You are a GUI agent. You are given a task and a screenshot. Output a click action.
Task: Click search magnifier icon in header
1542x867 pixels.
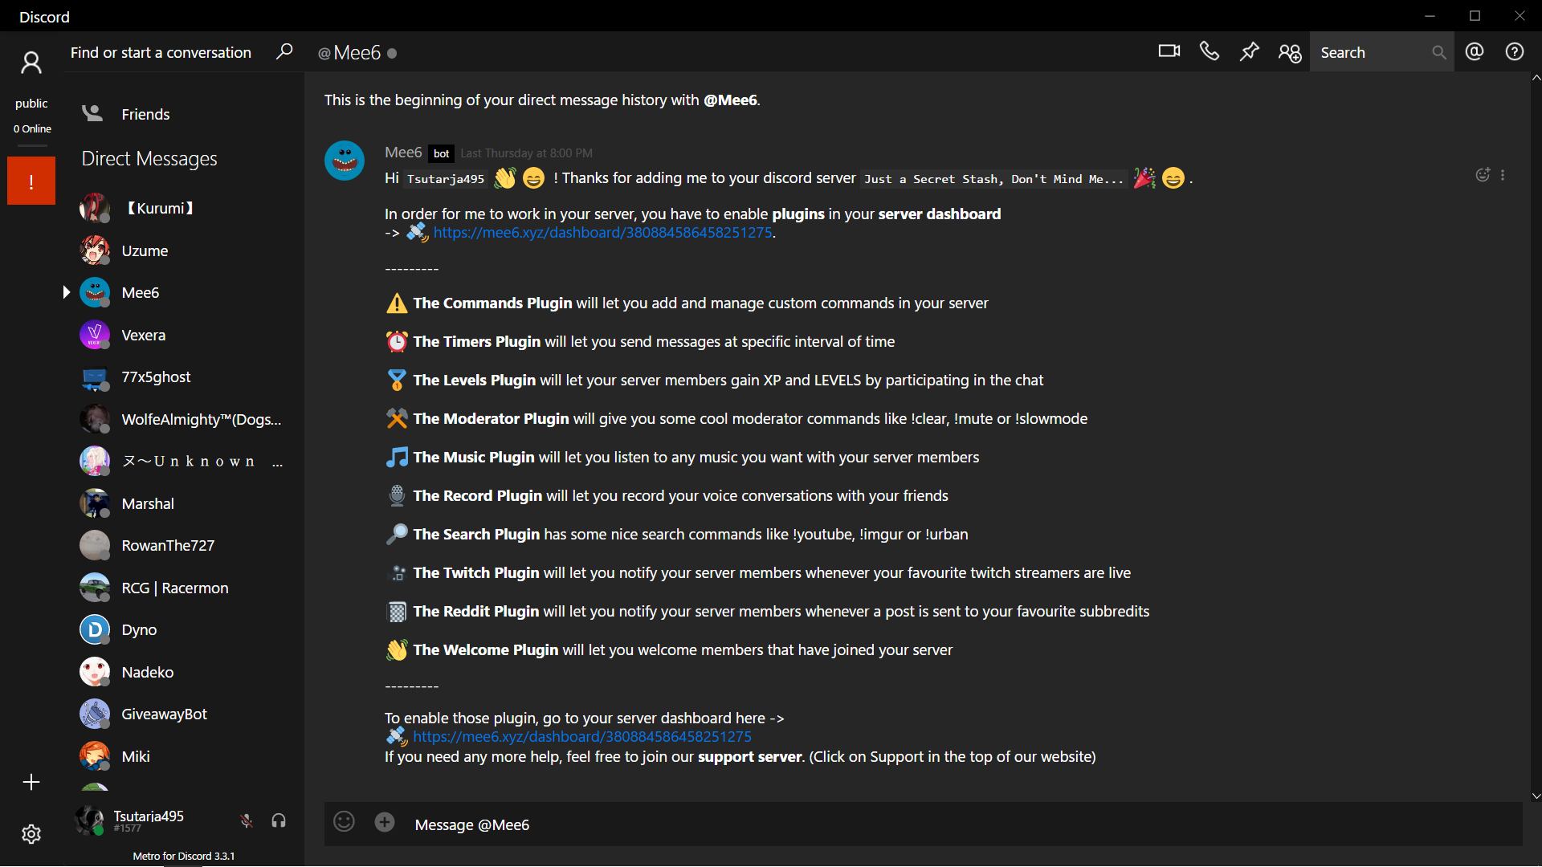click(1439, 52)
